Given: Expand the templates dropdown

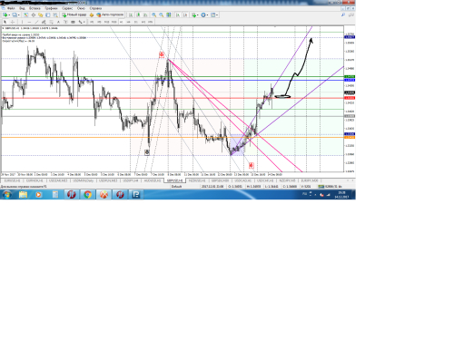Looking at the screenshot, I should (x=214, y=15).
